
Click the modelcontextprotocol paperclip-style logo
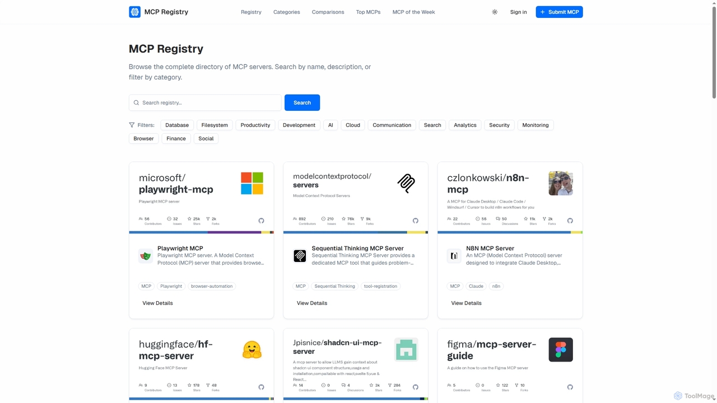(x=406, y=183)
